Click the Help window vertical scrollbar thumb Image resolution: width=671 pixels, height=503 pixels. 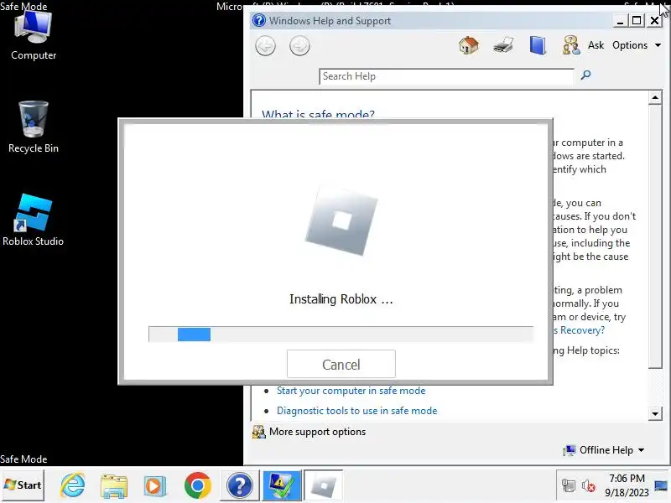(655, 237)
